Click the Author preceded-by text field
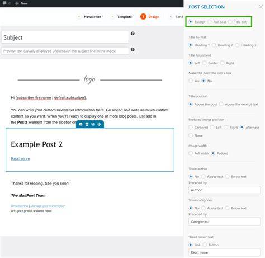Viewport: 265px width, 258px height. point(224,190)
